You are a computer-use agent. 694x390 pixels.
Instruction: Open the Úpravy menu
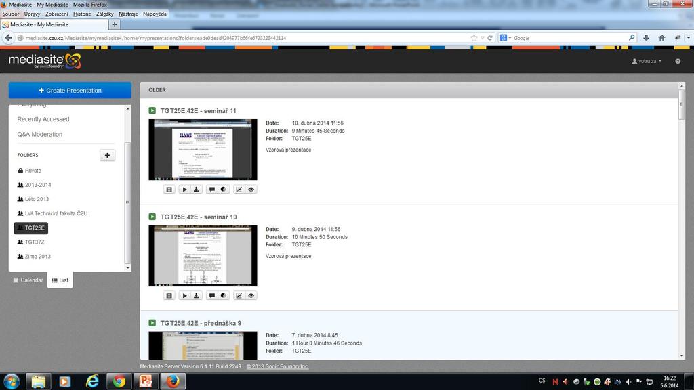32,14
